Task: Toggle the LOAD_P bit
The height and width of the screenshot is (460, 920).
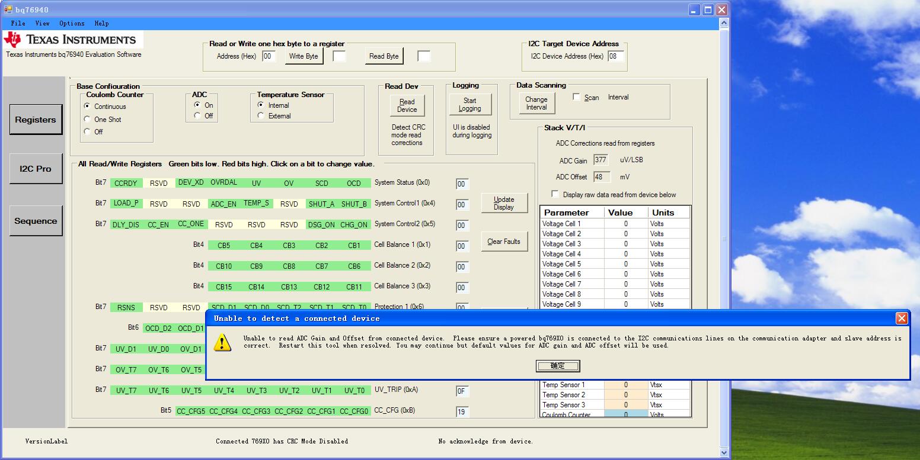Action: pyautogui.click(x=126, y=203)
